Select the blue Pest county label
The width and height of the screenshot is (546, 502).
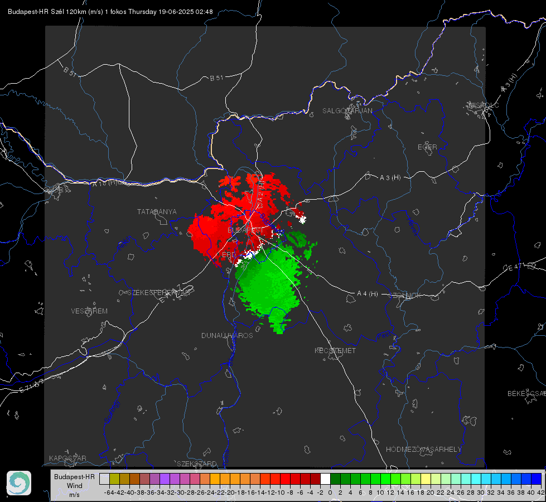pyautogui.click(x=384, y=336)
